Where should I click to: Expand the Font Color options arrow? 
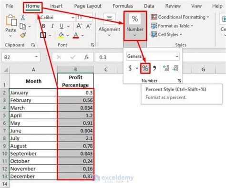click(x=82, y=35)
